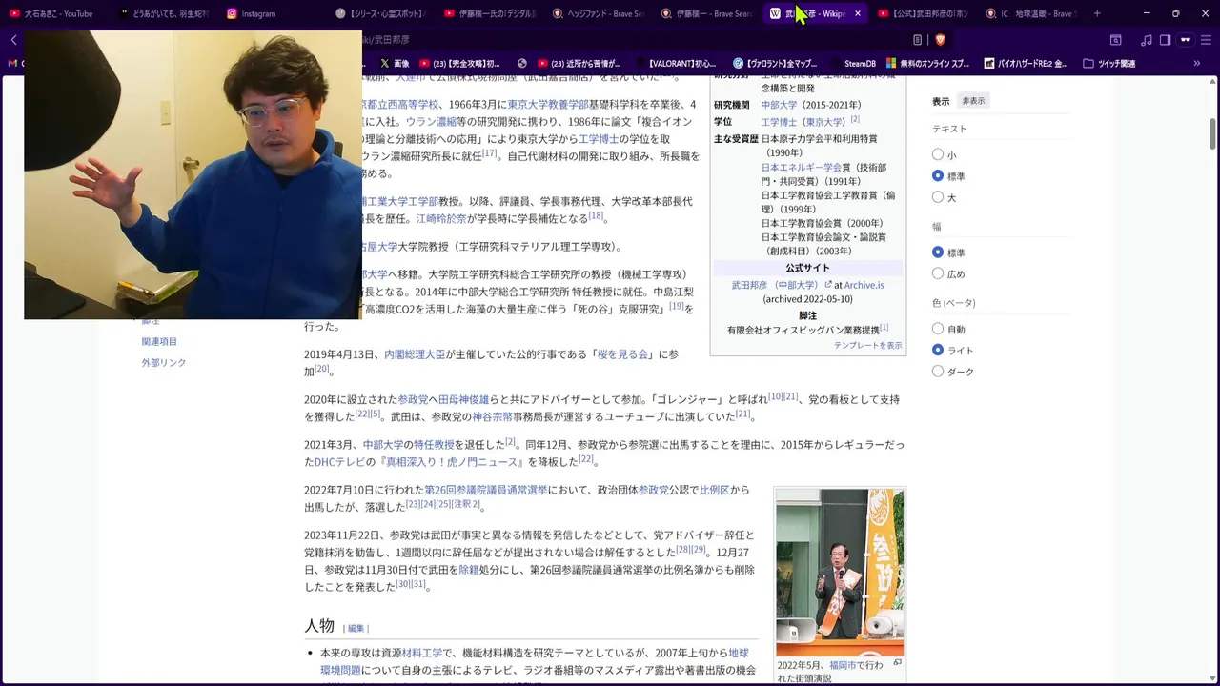Open Archive.is link in infobox
This screenshot has width=1220, height=686.
pyautogui.click(x=864, y=285)
